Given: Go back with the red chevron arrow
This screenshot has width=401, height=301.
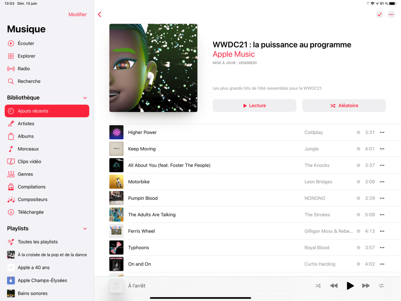Looking at the screenshot, I should click(100, 15).
